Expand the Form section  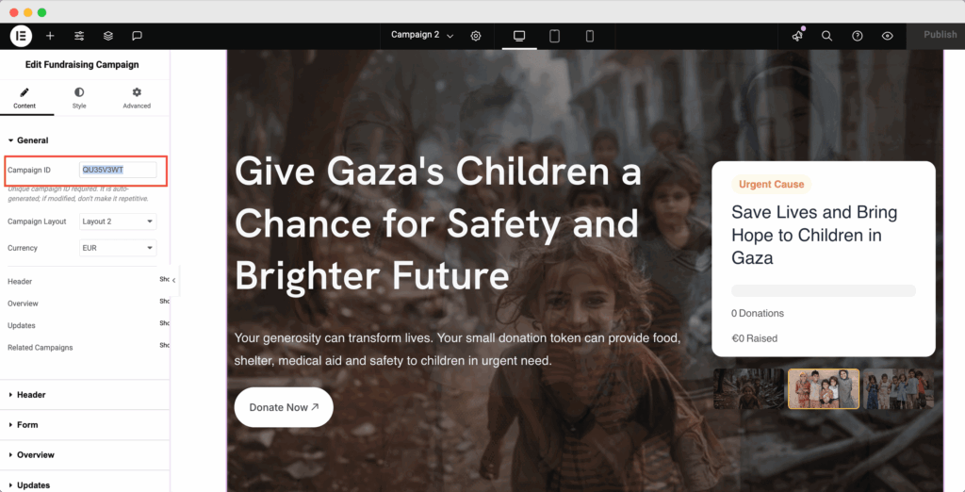tap(84, 425)
